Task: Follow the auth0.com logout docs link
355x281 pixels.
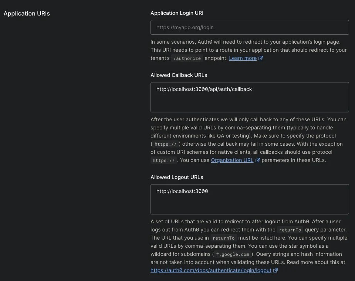Action: [211, 271]
